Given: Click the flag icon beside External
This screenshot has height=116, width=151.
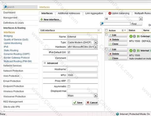Looking at the screenshot, I should (x=138, y=36).
